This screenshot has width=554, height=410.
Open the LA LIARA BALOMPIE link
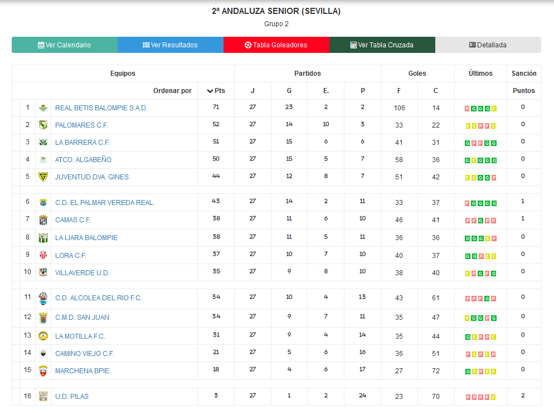(x=86, y=238)
